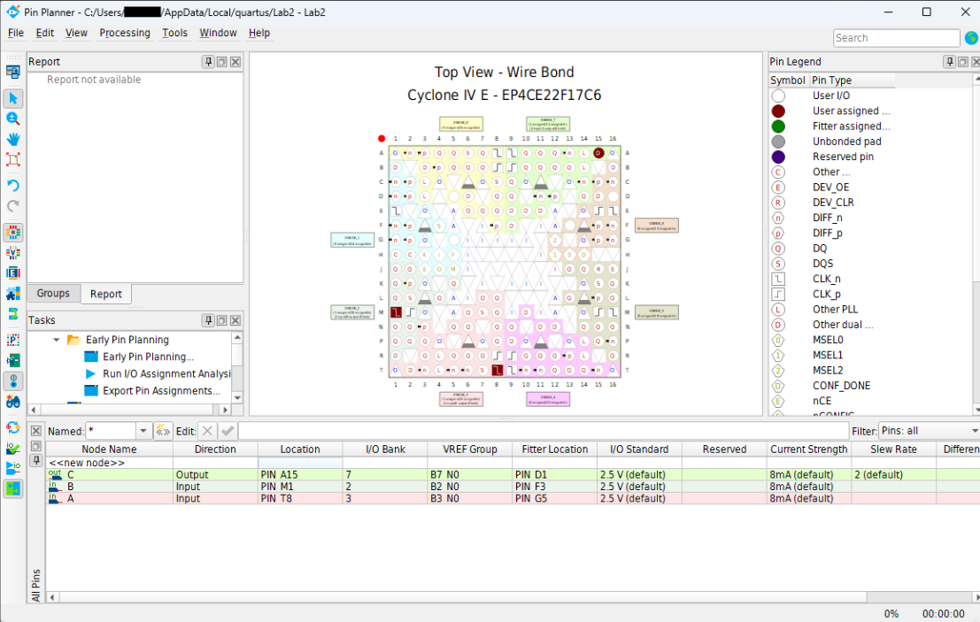Screen dimensions: 980x622
Task: Select the PIN_A15 location cell
Action: [x=300, y=474]
